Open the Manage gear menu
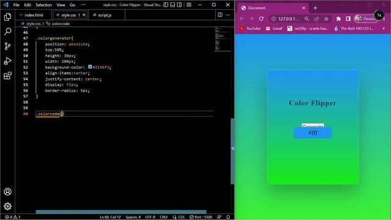391x220 pixels. tap(7, 207)
